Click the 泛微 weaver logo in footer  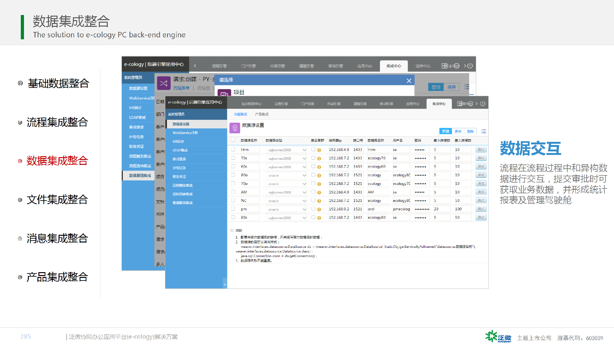coord(498,337)
